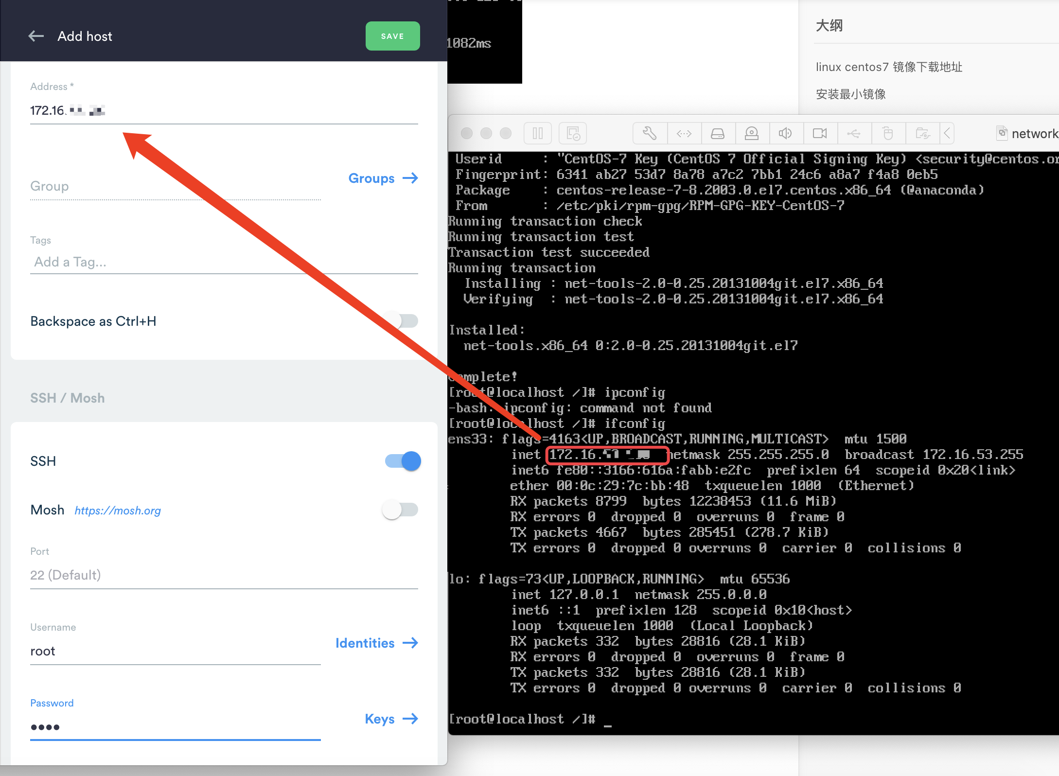
Task: Click the green SAVE button
Action: [x=392, y=36]
